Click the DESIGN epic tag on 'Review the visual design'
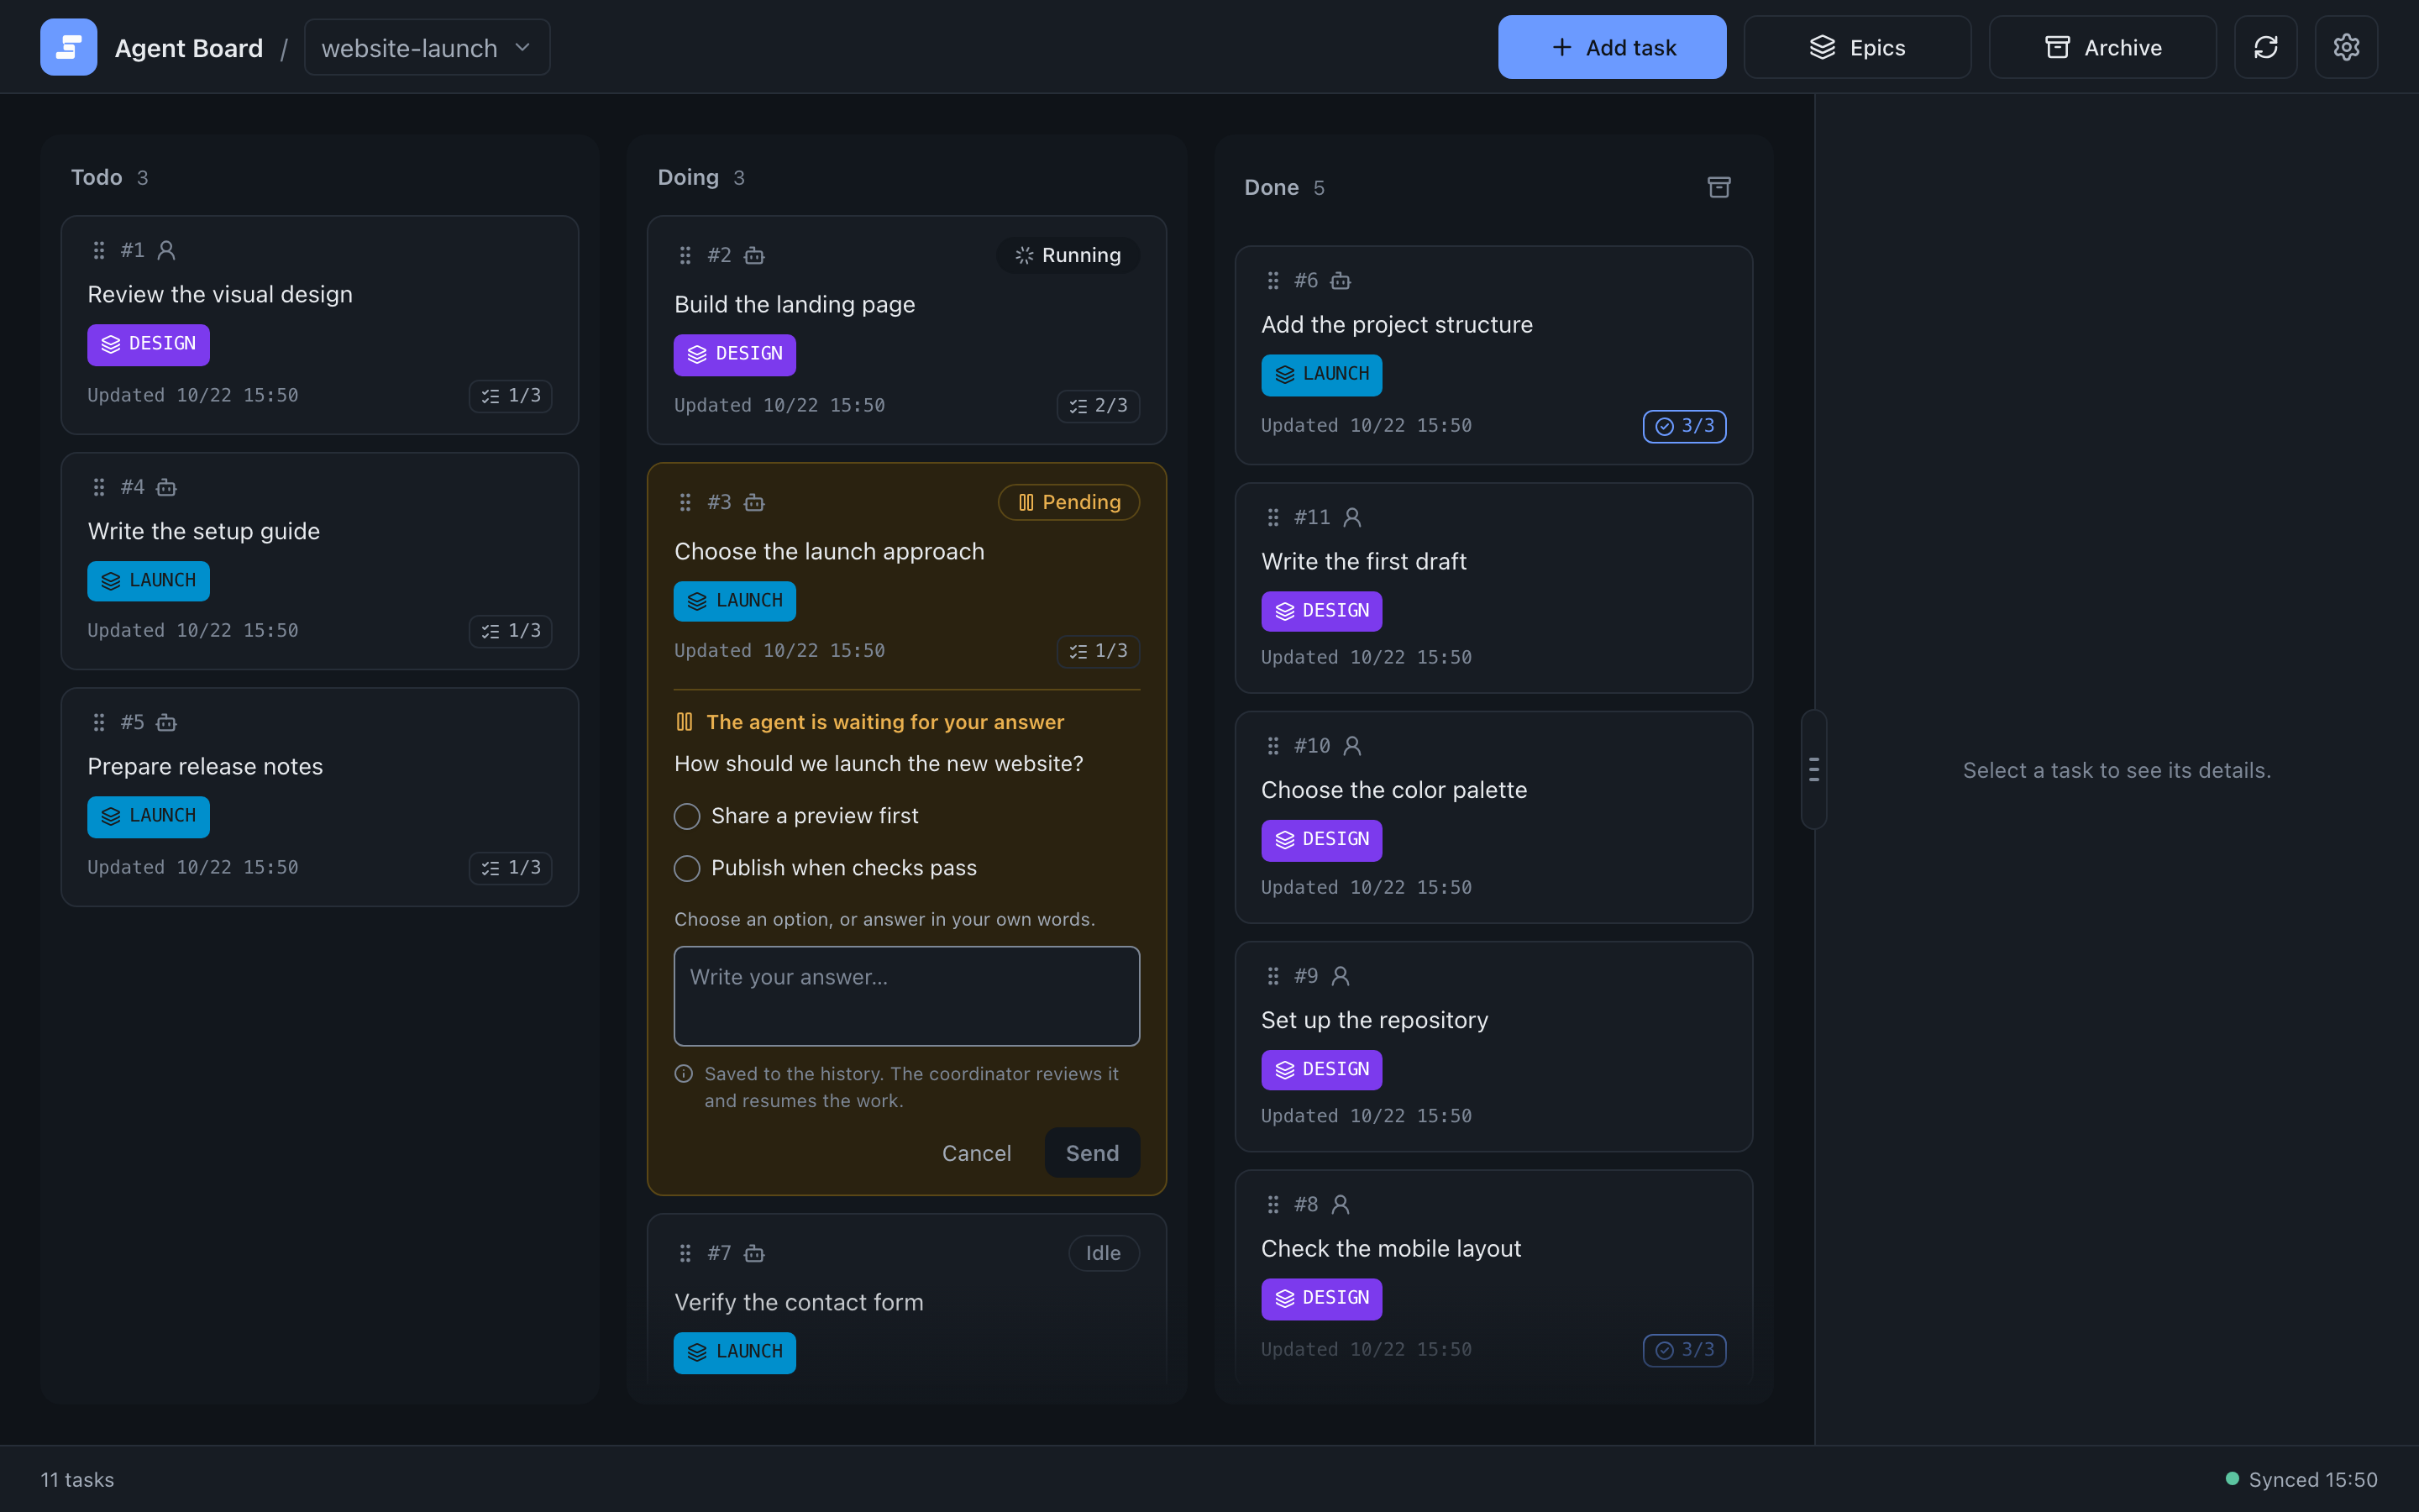The height and width of the screenshot is (1512, 2419). tap(148, 344)
